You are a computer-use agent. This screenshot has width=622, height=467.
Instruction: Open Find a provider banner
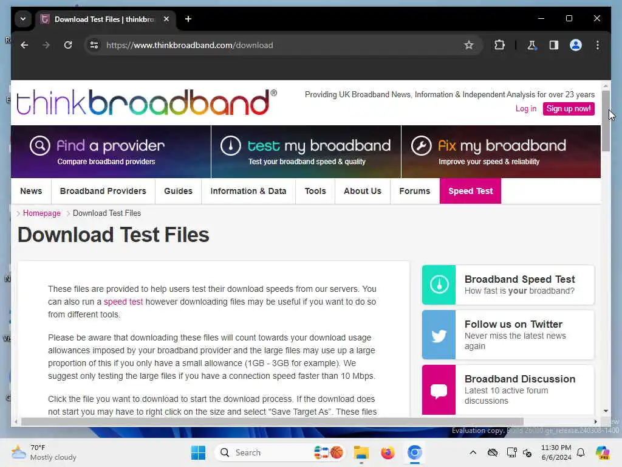111,151
